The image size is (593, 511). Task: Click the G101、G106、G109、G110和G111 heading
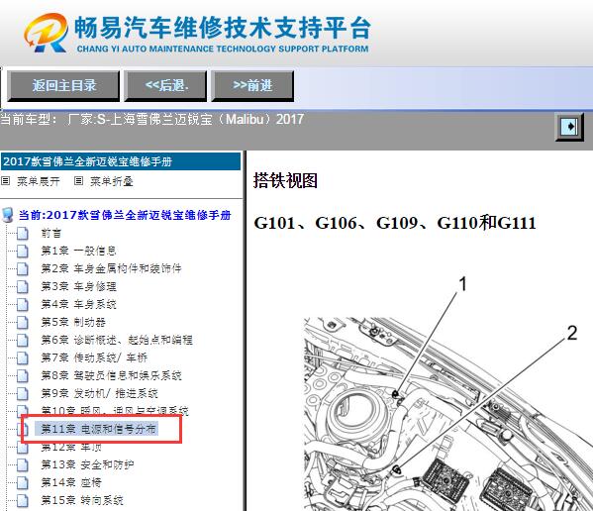tap(395, 223)
